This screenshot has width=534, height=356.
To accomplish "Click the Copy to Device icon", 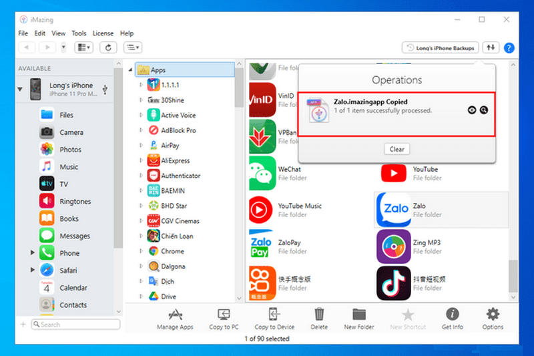I will [x=274, y=318].
